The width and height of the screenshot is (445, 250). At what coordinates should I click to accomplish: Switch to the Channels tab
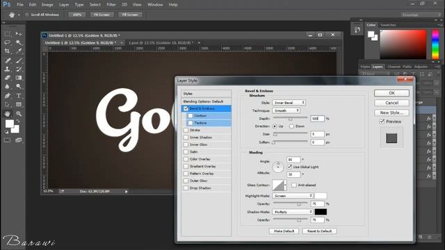point(394,67)
